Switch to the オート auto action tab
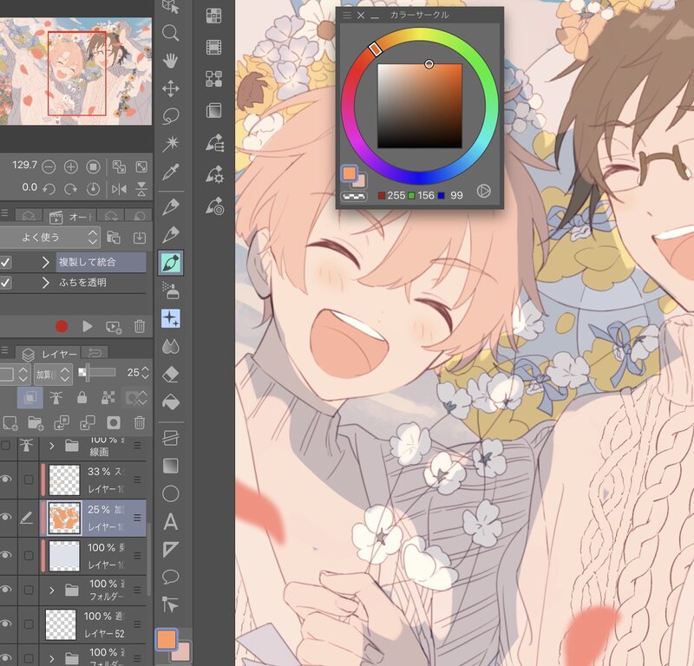The height and width of the screenshot is (666, 694). (x=69, y=217)
